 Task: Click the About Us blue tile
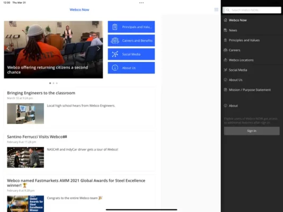pyautogui.click(x=131, y=68)
